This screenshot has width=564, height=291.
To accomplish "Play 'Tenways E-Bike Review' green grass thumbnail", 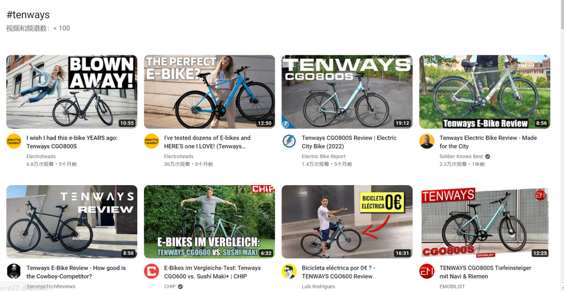I will click(485, 92).
